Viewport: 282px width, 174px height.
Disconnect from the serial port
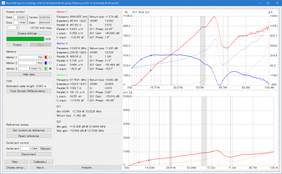coord(29,154)
